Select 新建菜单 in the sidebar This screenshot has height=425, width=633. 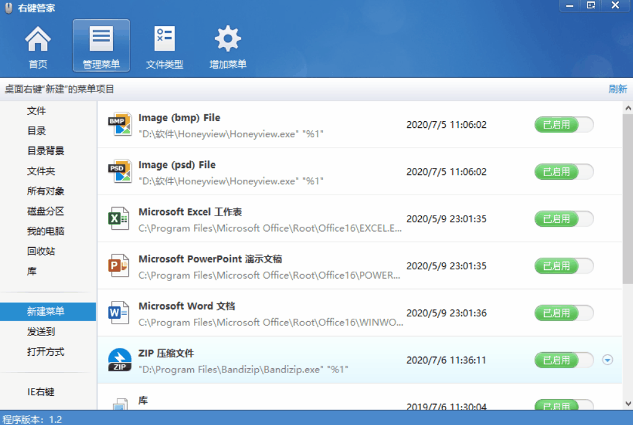tap(48, 311)
